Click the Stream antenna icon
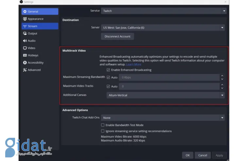242x161 pixels. (25, 26)
